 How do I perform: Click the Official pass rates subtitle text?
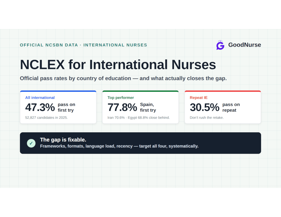[123, 78]
